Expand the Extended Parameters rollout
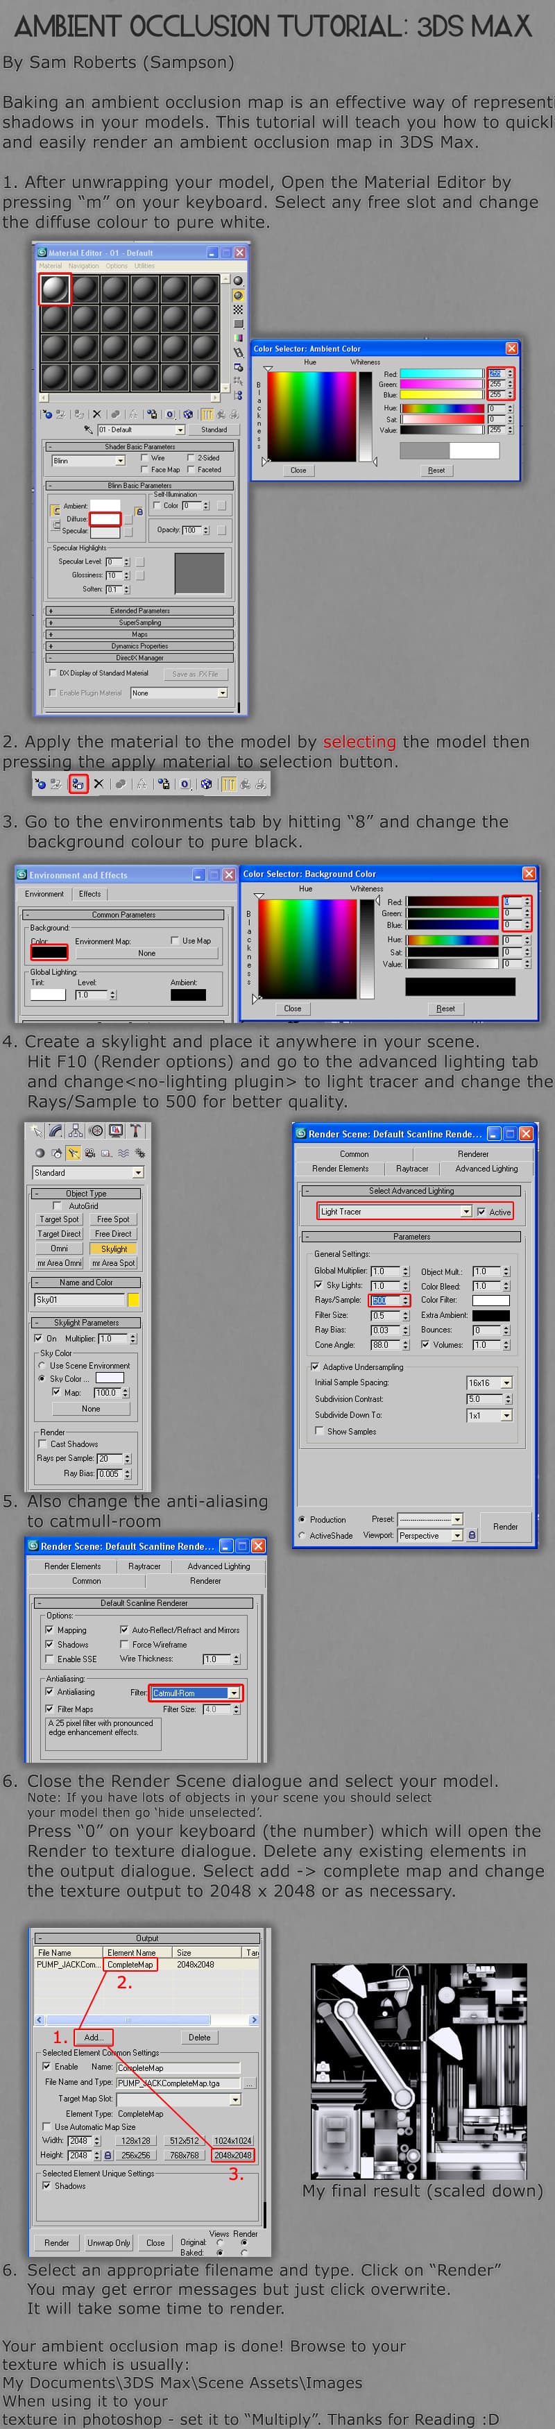Image resolution: width=555 pixels, height=2429 pixels. coord(139,610)
